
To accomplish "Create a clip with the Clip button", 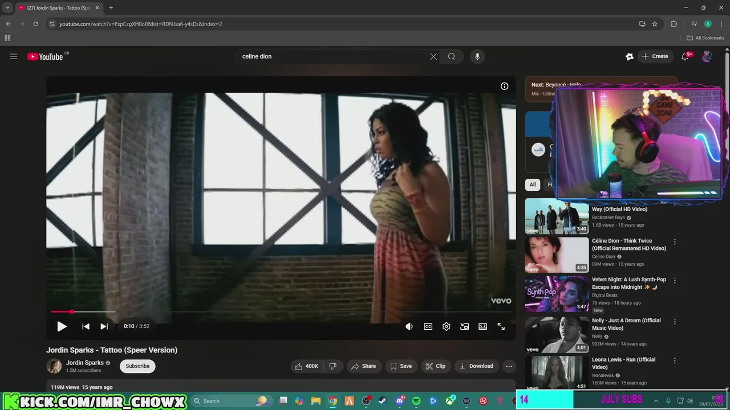I will click(436, 366).
